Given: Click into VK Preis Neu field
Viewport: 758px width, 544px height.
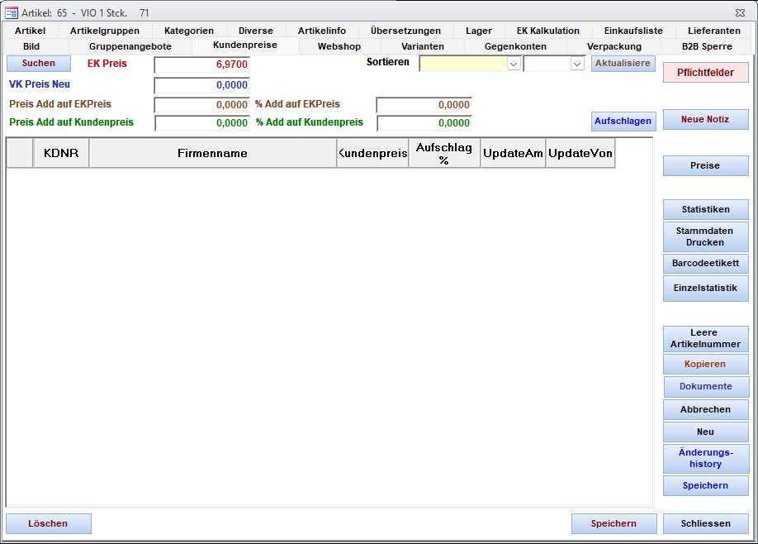Looking at the screenshot, I should tap(201, 85).
